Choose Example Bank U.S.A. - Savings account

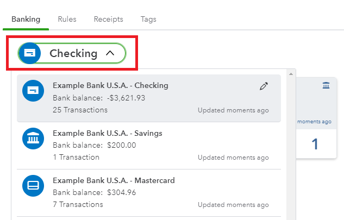point(149,146)
